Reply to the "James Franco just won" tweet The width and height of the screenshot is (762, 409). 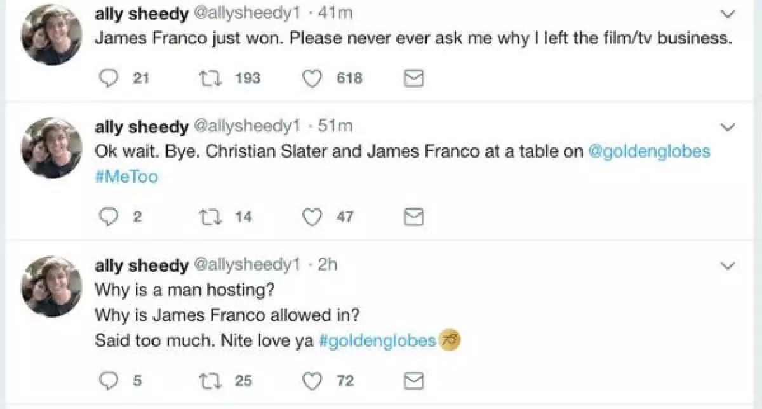(110, 78)
